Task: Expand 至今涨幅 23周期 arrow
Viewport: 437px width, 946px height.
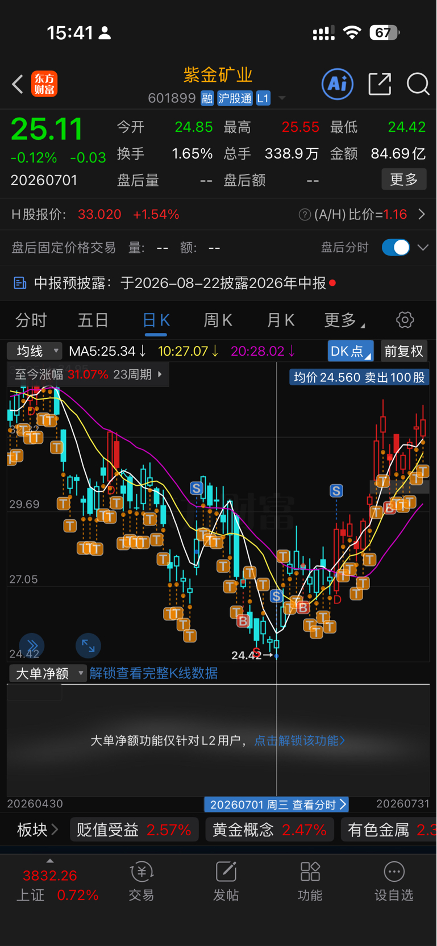Action: 160,374
